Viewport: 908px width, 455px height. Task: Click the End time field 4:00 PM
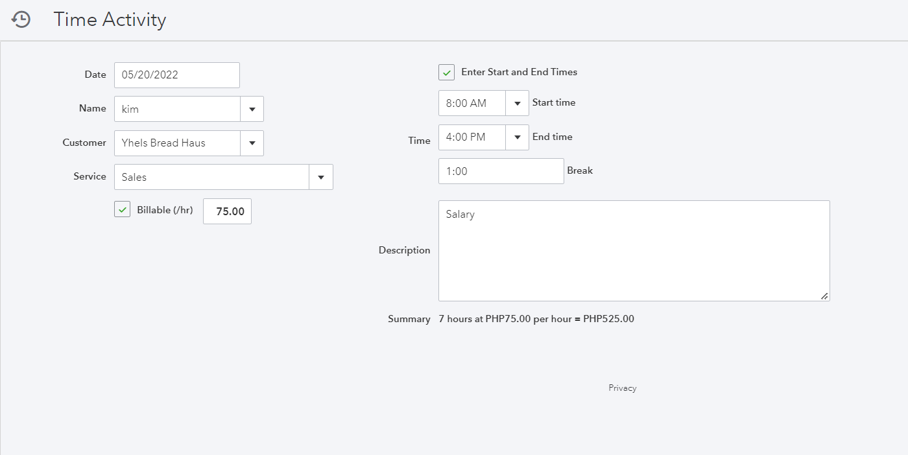(472, 137)
